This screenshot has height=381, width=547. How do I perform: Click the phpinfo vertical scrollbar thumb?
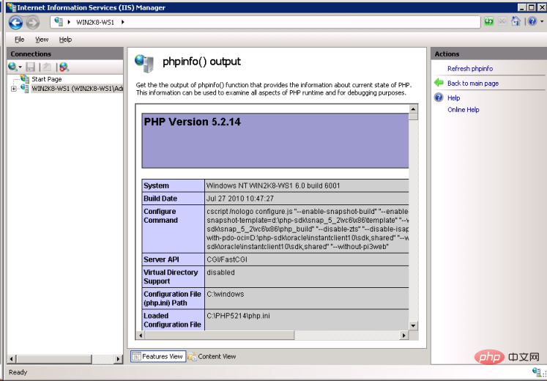click(413, 116)
